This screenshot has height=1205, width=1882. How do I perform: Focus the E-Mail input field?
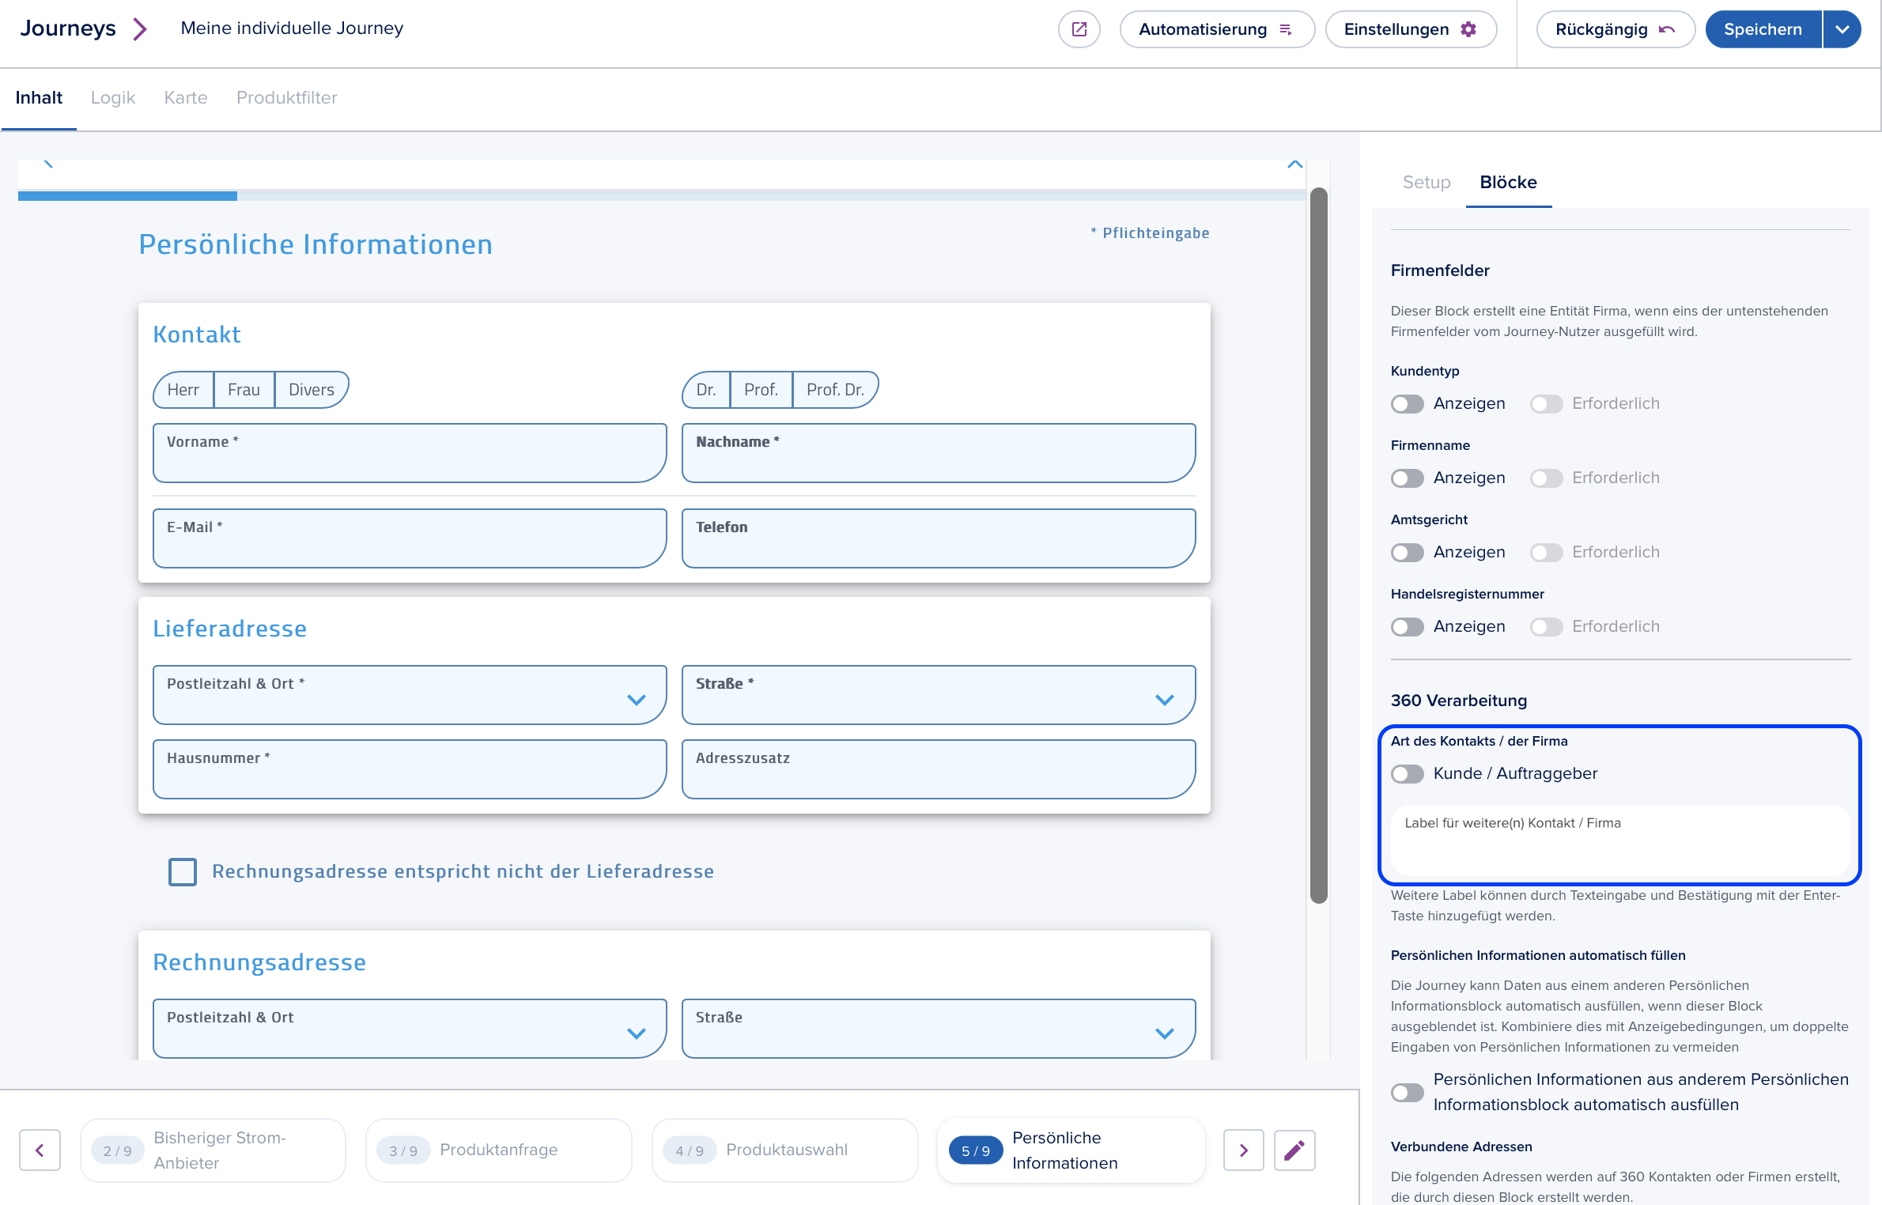click(410, 538)
